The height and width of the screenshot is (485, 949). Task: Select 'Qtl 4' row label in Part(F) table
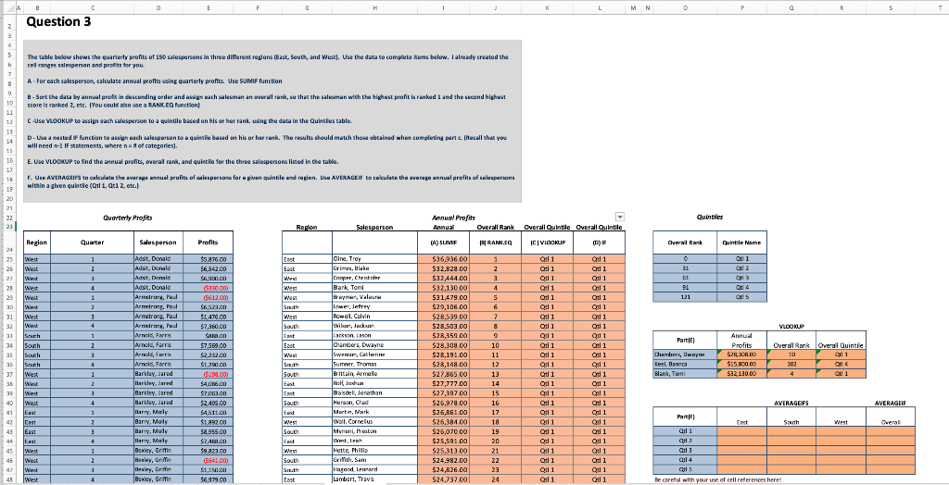pyautogui.click(x=685, y=460)
